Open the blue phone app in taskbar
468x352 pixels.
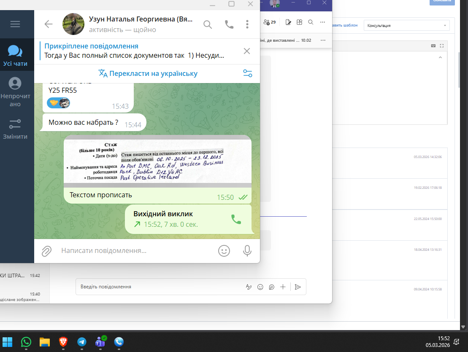(x=119, y=342)
